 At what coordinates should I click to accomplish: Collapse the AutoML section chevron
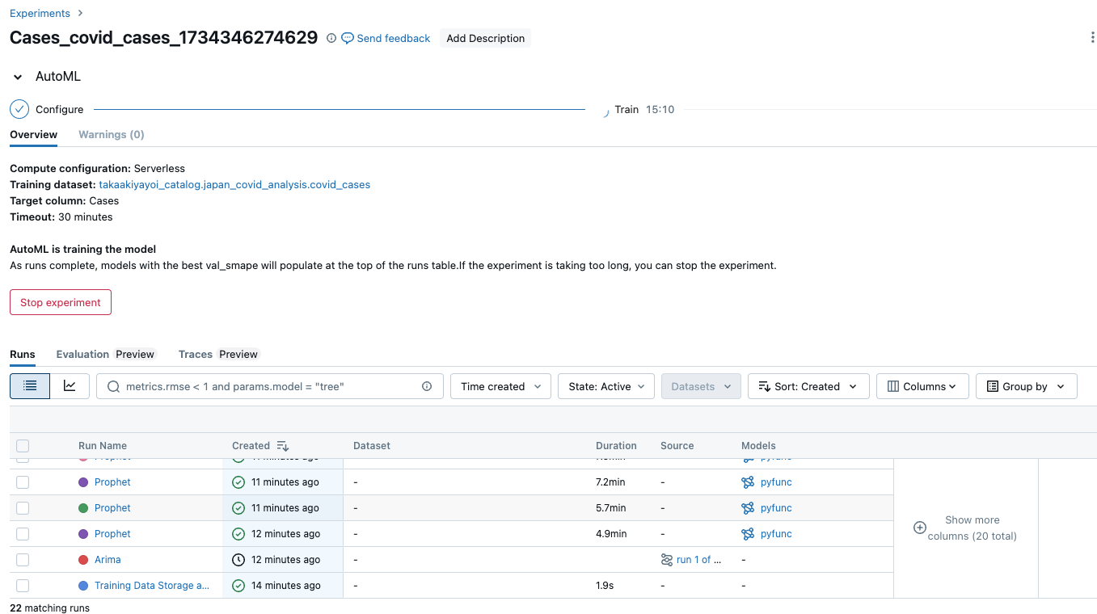(x=17, y=76)
